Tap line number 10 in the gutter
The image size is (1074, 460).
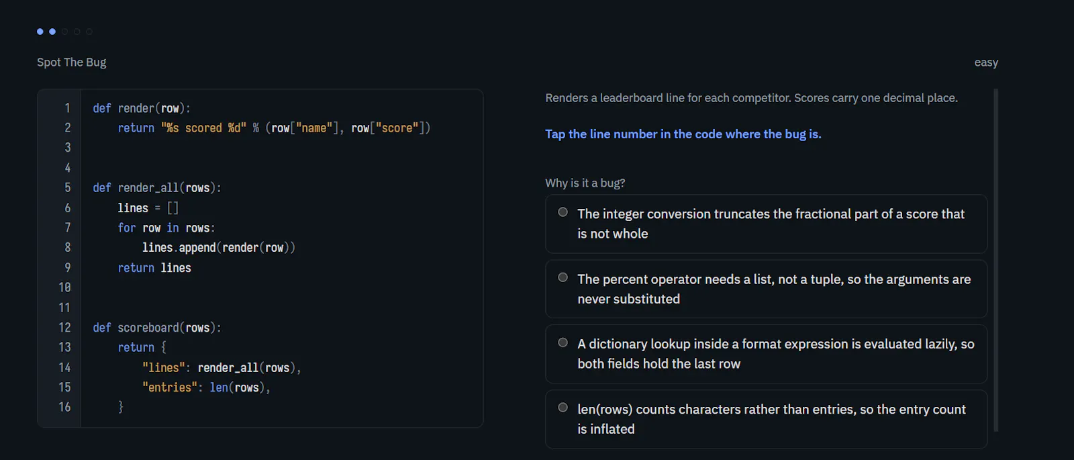click(64, 287)
